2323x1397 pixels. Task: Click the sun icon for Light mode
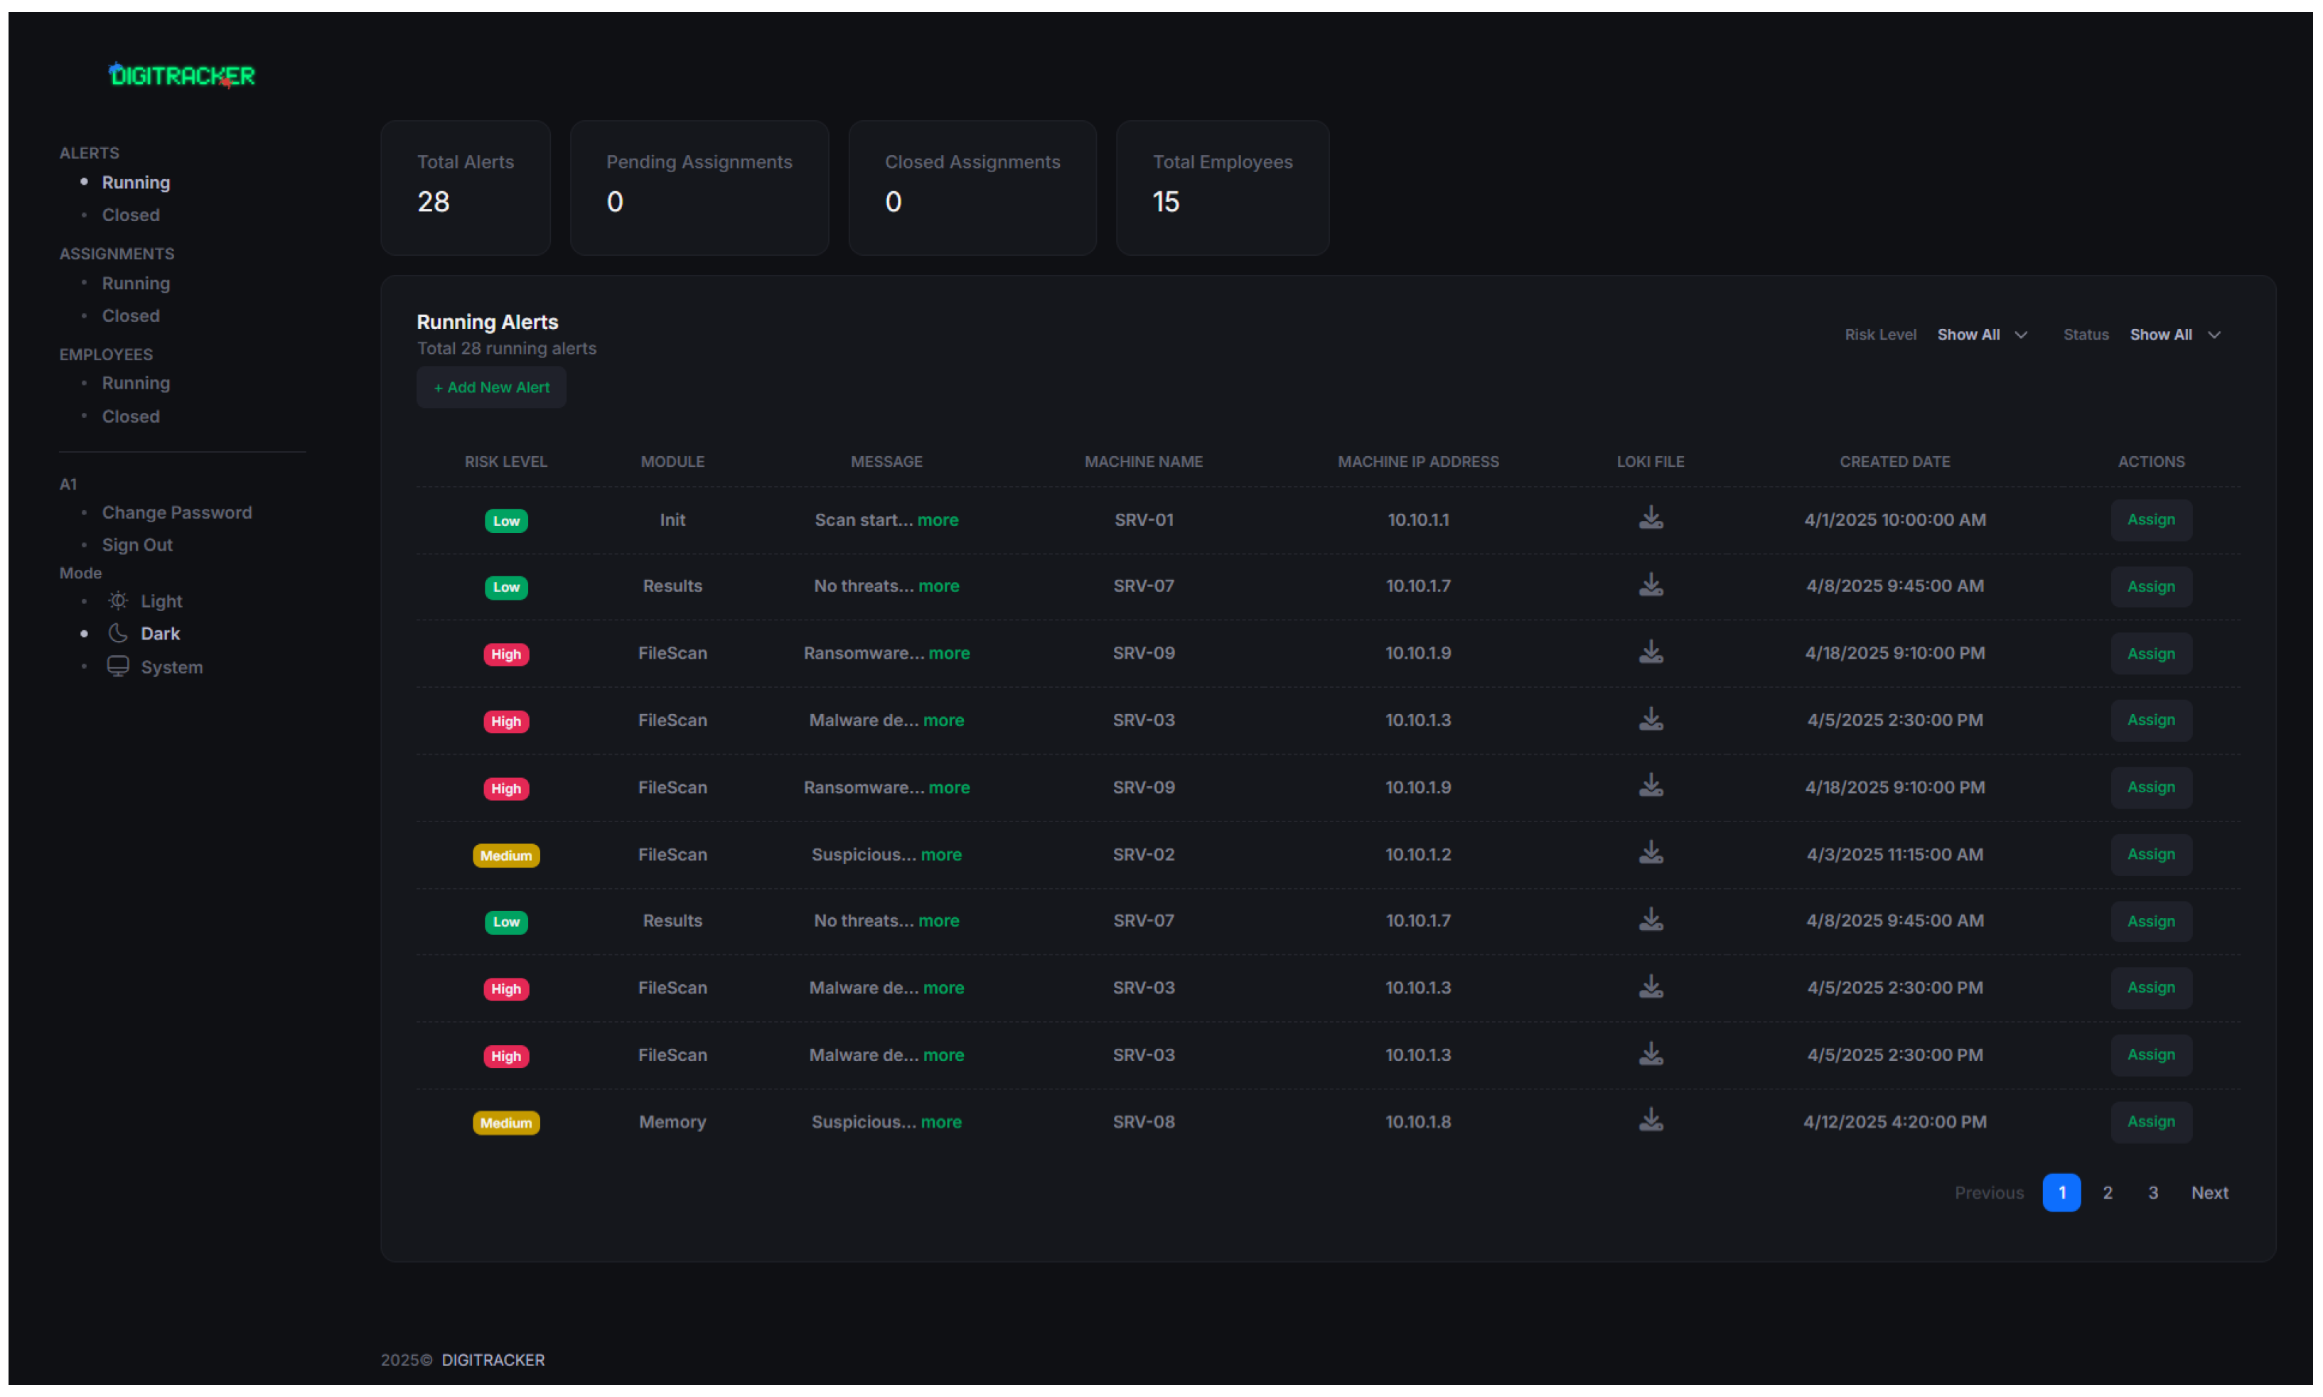(118, 600)
